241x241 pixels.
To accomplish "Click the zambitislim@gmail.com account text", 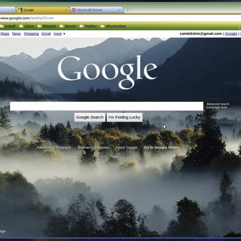I will 201,34.
